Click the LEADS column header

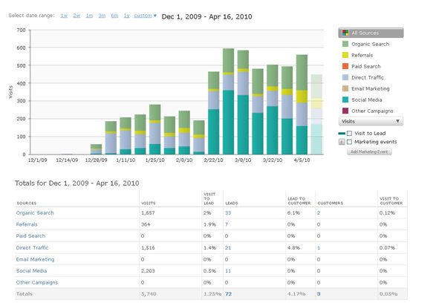pos(231,204)
